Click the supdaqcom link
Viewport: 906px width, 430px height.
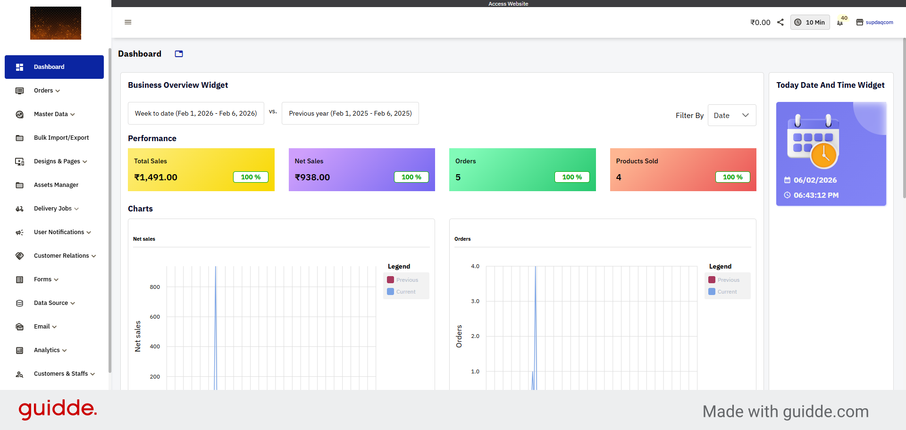point(880,22)
